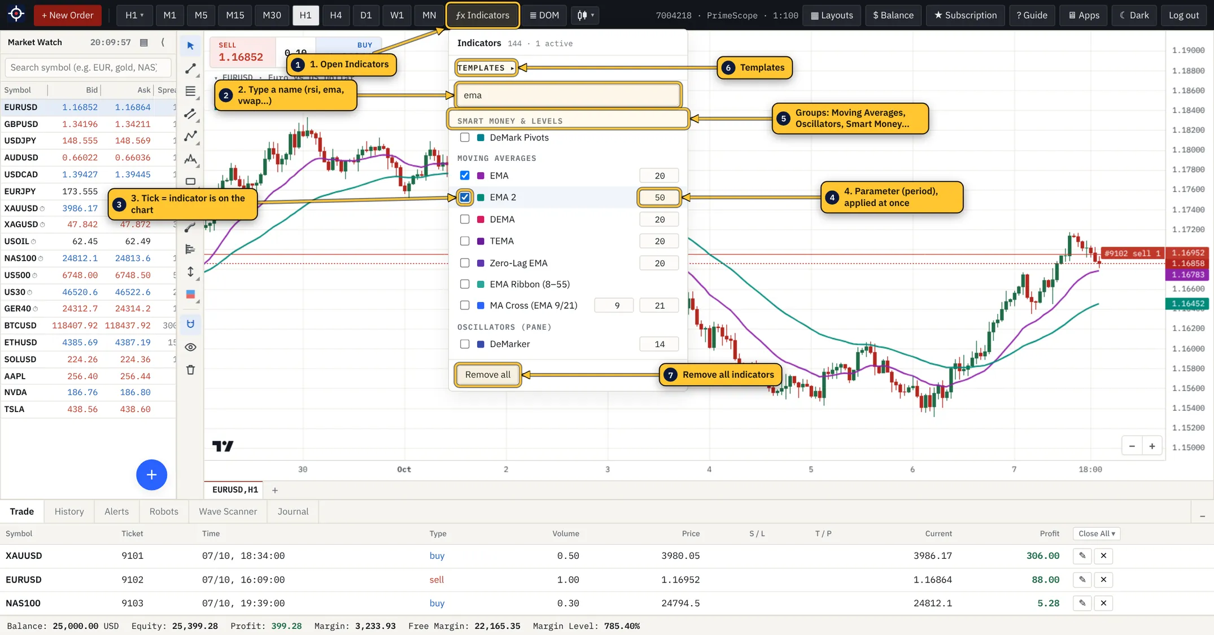1214x635 pixels.
Task: Open the Wave Scanner tab
Action: coord(228,511)
